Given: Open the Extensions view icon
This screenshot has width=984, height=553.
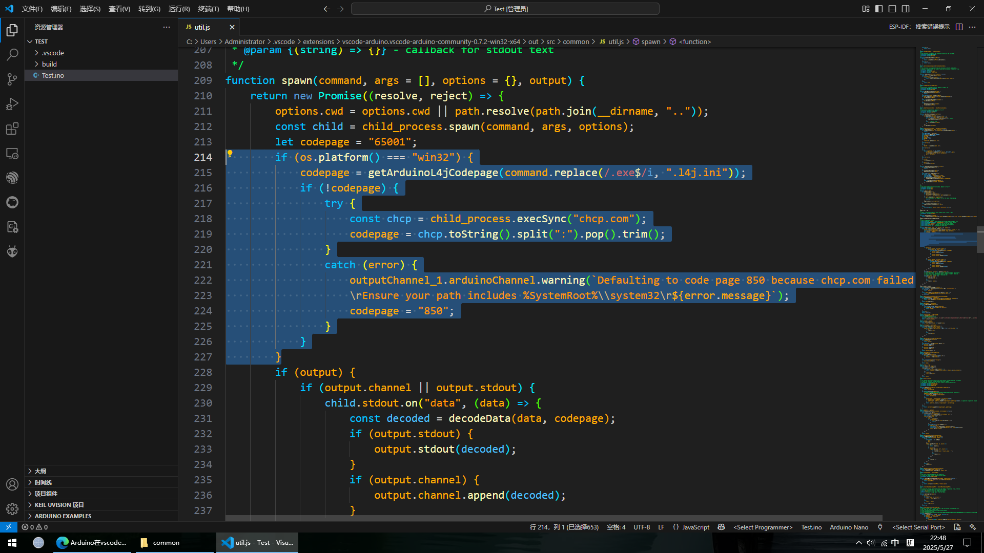Looking at the screenshot, I should [x=12, y=129].
